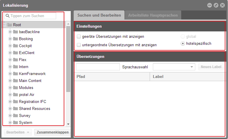Viewport: 228px width, 139px height.
Task: Check untergeordnete Übersetzungen mit anzeigen
Action: coord(79,45)
